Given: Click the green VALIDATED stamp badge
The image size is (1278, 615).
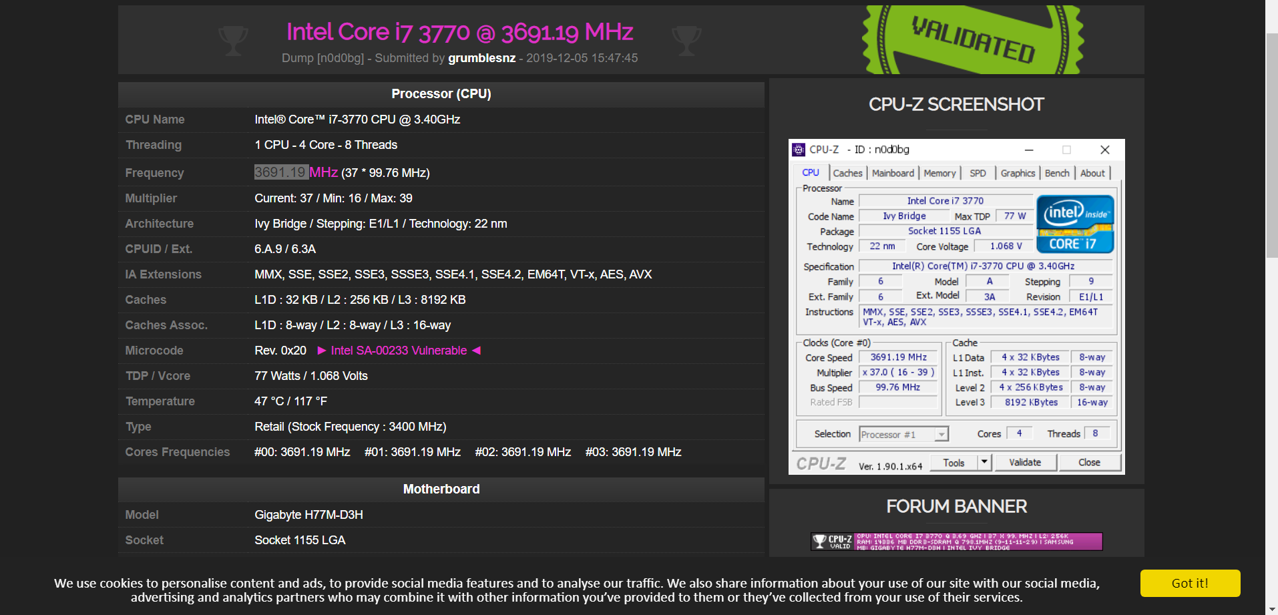Looking at the screenshot, I should coord(973,39).
